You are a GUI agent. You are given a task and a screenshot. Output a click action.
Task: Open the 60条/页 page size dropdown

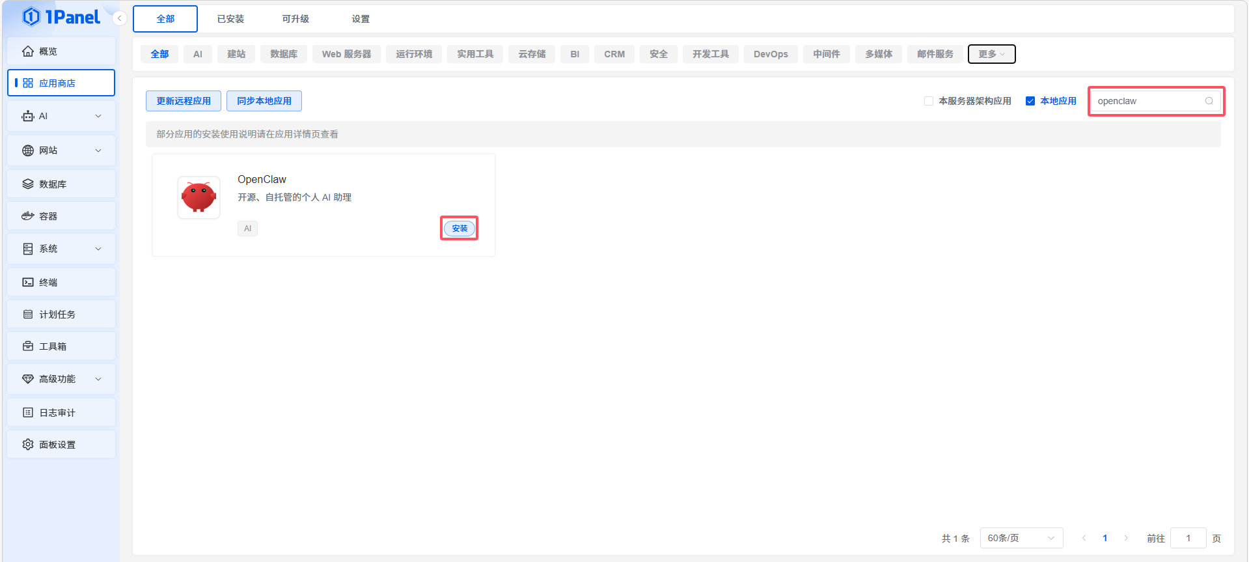(x=1021, y=538)
